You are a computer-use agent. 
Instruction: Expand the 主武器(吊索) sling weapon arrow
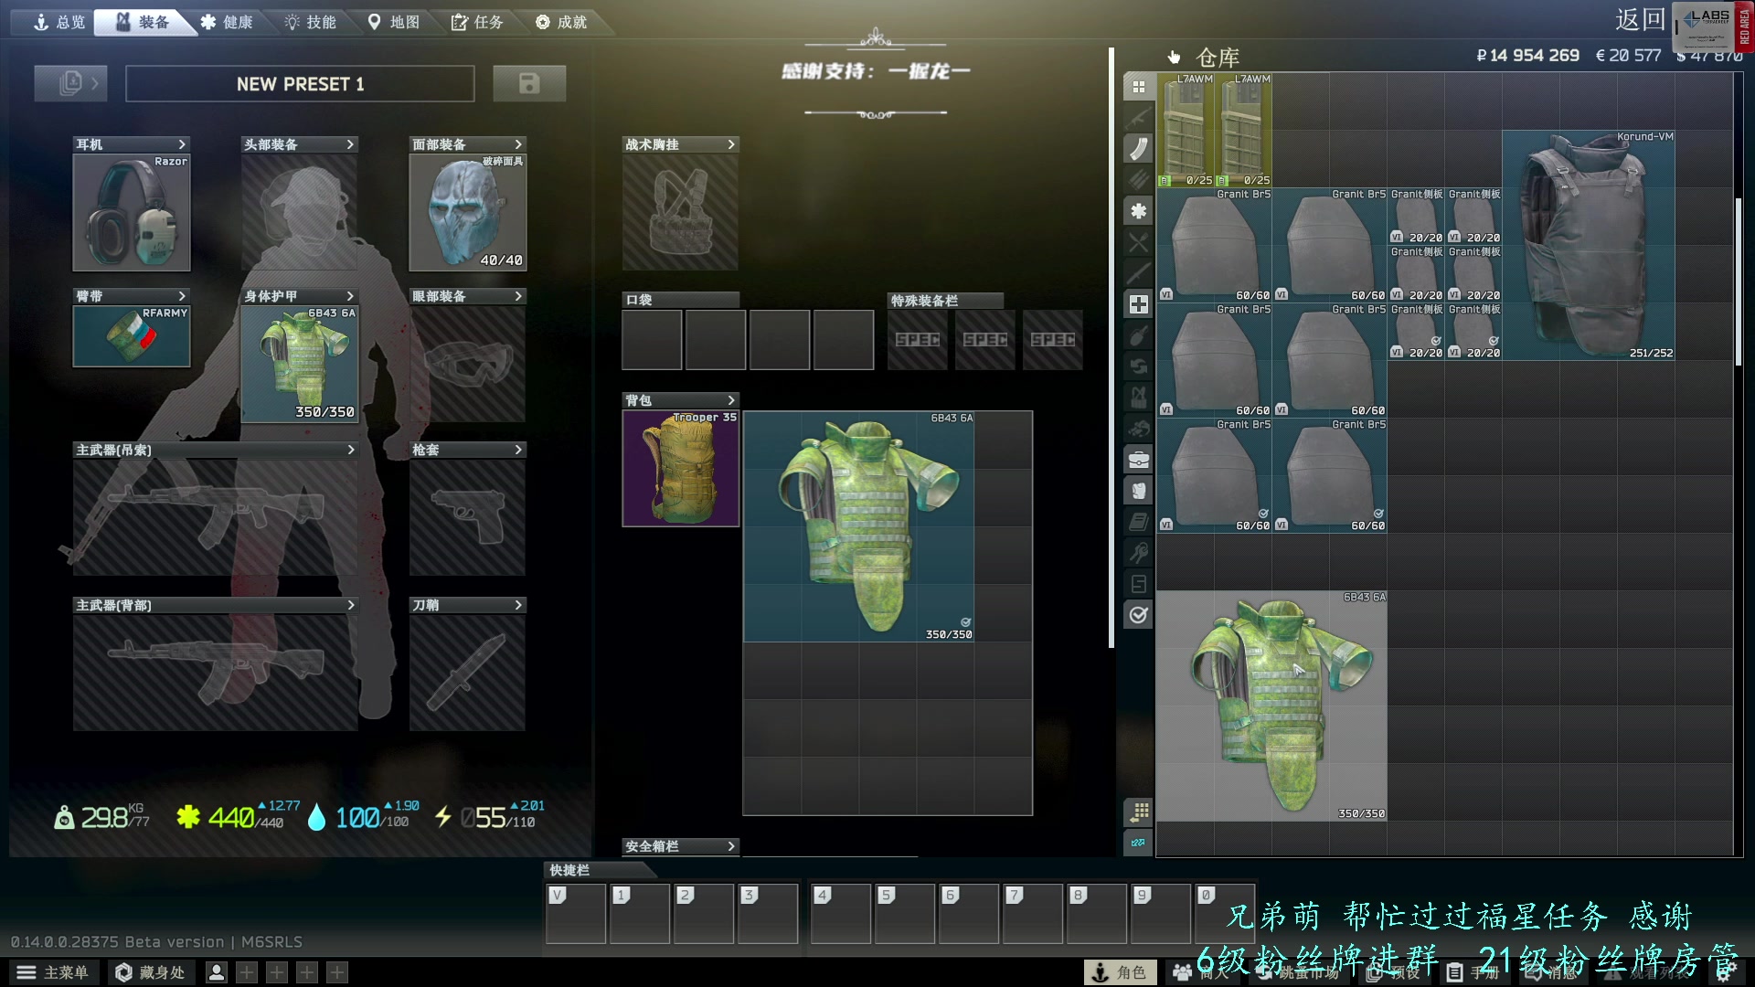coord(350,450)
